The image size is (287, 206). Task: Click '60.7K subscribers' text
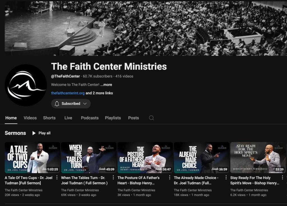[x=98, y=76]
